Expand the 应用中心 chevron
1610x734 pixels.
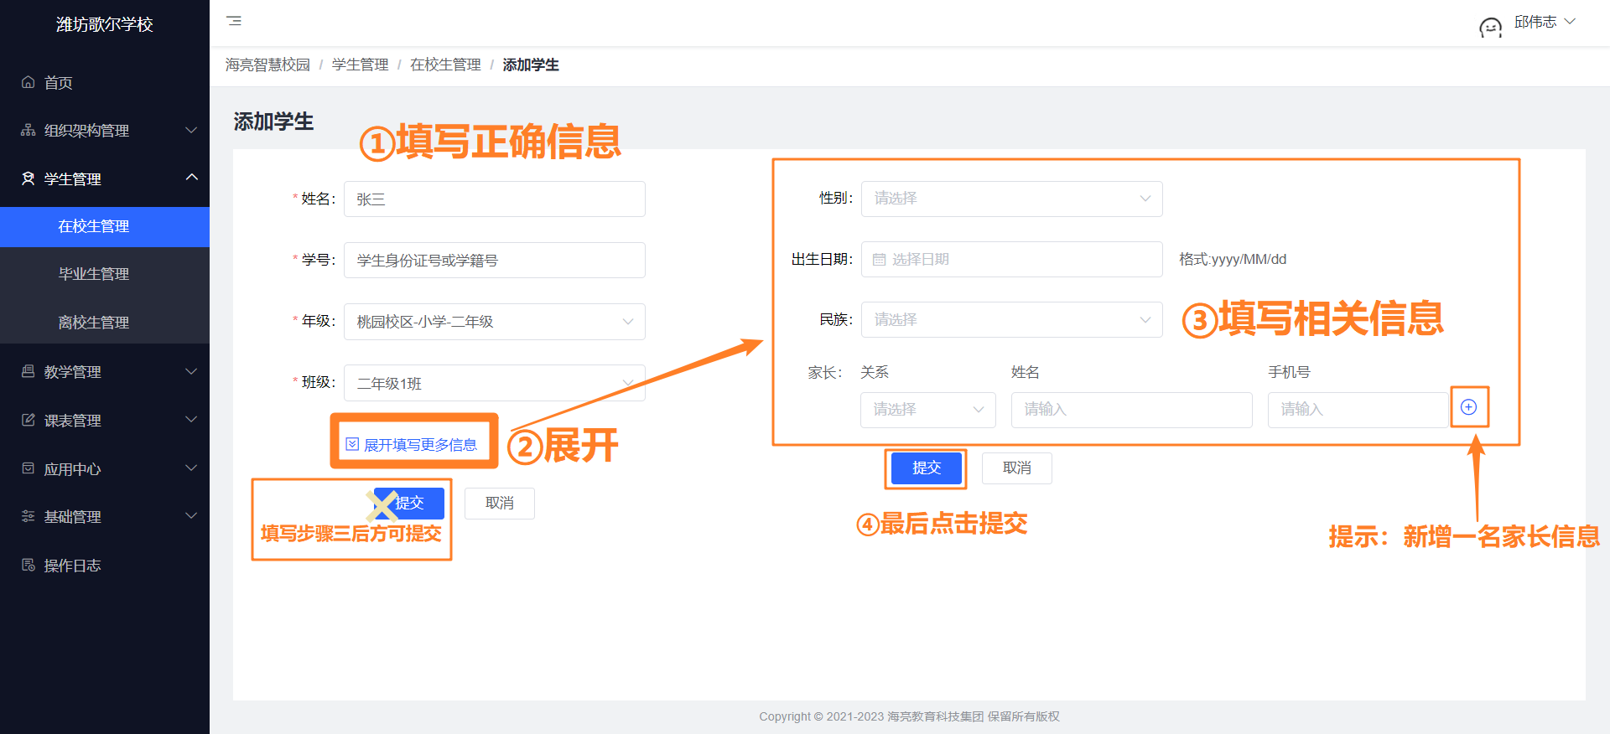191,468
